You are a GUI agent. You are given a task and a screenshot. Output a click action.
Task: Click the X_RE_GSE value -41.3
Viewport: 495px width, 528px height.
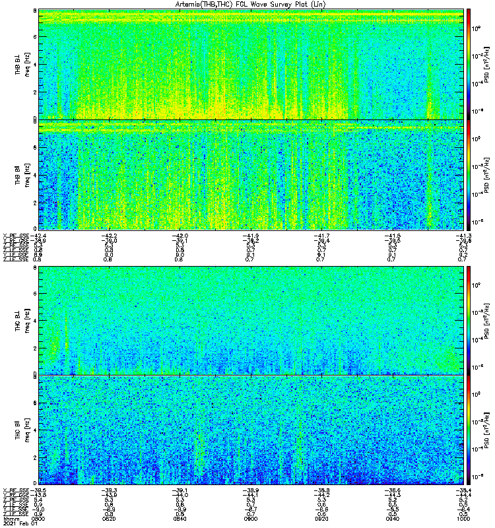tap(463, 236)
